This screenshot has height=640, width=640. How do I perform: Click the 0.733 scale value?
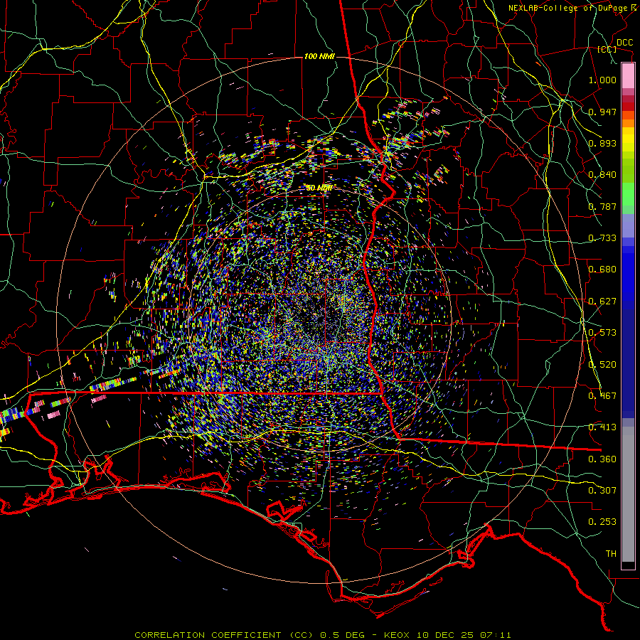click(602, 238)
